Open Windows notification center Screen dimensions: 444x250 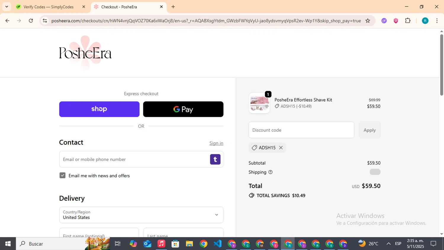click(x=433, y=244)
